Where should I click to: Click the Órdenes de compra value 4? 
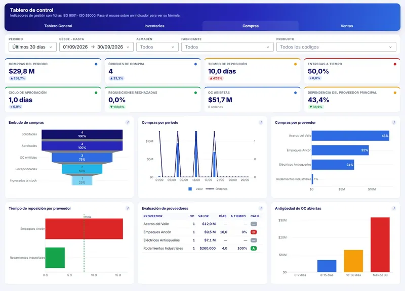tap(110, 71)
